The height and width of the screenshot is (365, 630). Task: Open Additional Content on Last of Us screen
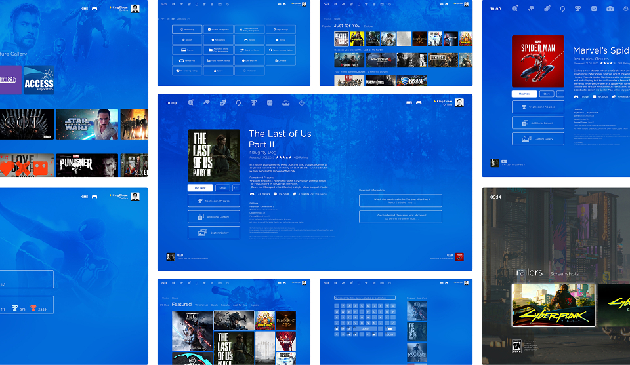coord(214,217)
